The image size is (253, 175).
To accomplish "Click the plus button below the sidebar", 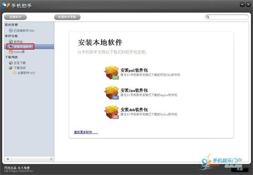I will (x=8, y=159).
